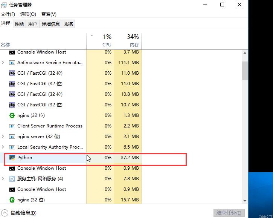Select the CGI / FastCGI row using 10.8 MB
This screenshot has width=273, height=218.
point(71,94)
